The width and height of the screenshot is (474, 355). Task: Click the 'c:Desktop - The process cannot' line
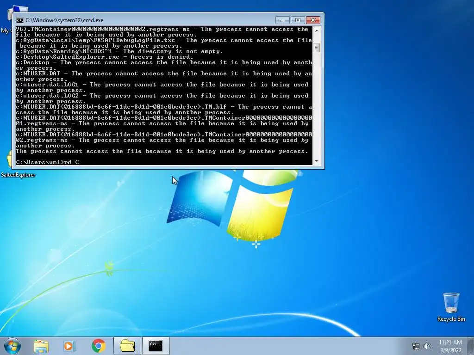click(163, 65)
